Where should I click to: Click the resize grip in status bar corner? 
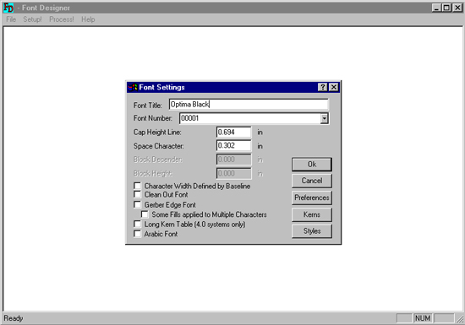pyautogui.click(x=460, y=319)
